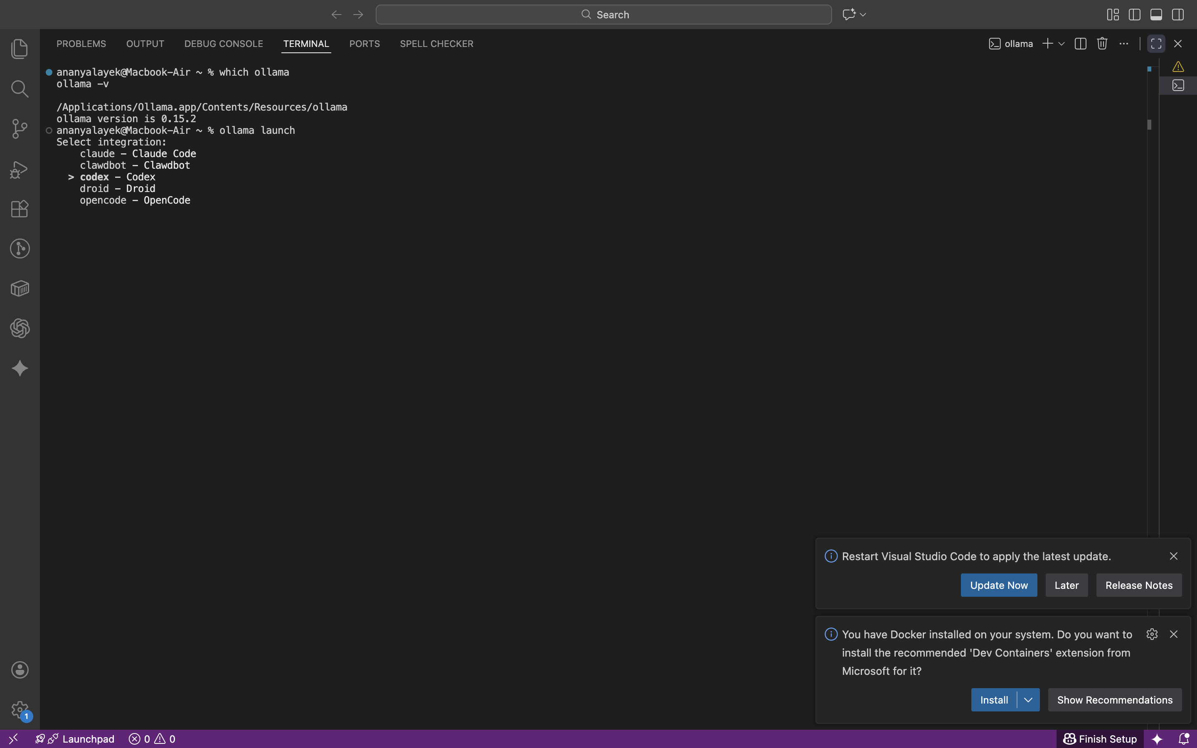
Task: Click the yellow warning triangle terminal entry
Action: click(x=1178, y=66)
